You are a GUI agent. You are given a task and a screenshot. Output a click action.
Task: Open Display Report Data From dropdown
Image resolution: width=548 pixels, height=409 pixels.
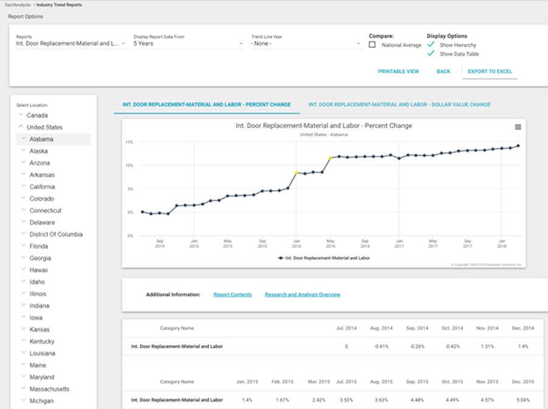tap(188, 44)
